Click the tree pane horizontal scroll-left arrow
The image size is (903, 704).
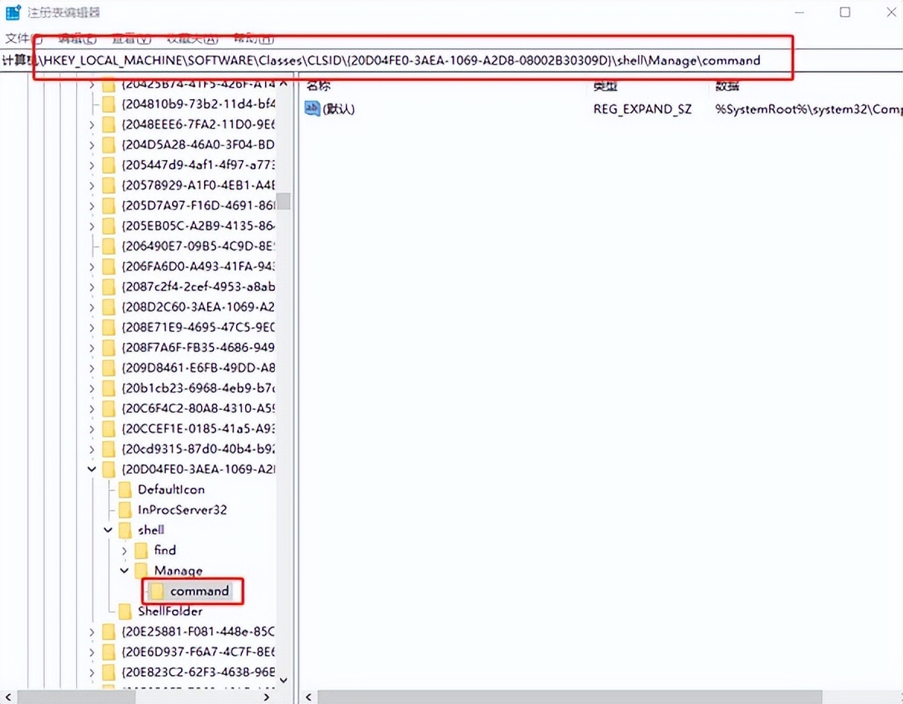pyautogui.click(x=8, y=697)
